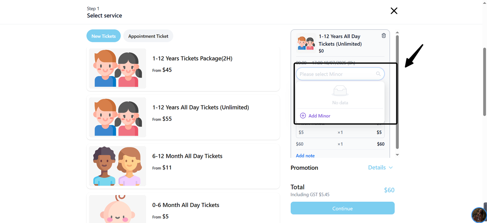487x223 pixels.
Task: Expand the Promotion Details chevron
Action: click(x=391, y=167)
